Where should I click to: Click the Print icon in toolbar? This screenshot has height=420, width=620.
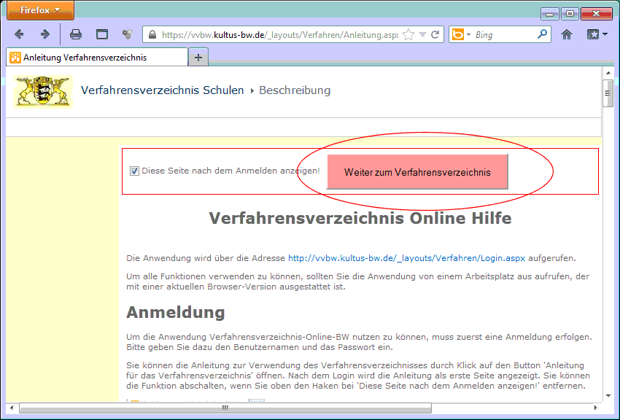(x=76, y=34)
